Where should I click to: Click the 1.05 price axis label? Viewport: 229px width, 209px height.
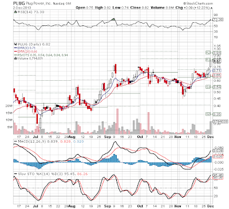[x=218, y=46]
